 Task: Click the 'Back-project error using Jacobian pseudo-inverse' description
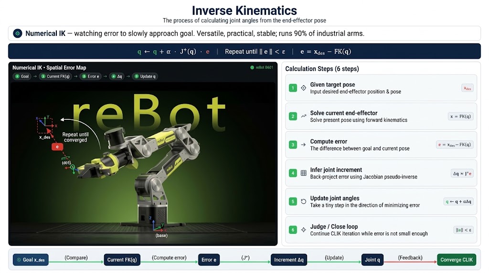[x=363, y=177]
